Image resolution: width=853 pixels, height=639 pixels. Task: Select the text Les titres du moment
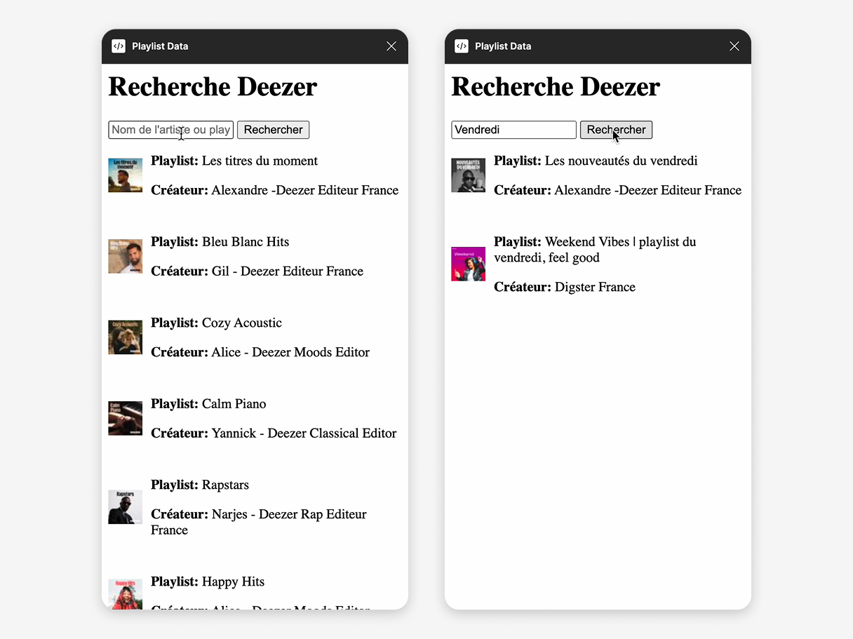pyautogui.click(x=260, y=161)
